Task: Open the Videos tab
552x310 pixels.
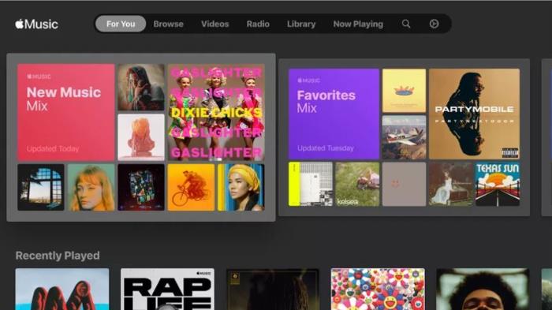Action: [x=214, y=24]
